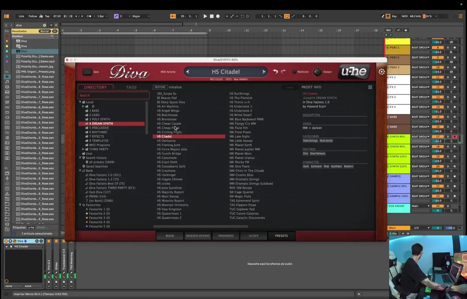Open the Major scale dropdown
The image size is (467, 299).
pyautogui.click(x=141, y=16)
